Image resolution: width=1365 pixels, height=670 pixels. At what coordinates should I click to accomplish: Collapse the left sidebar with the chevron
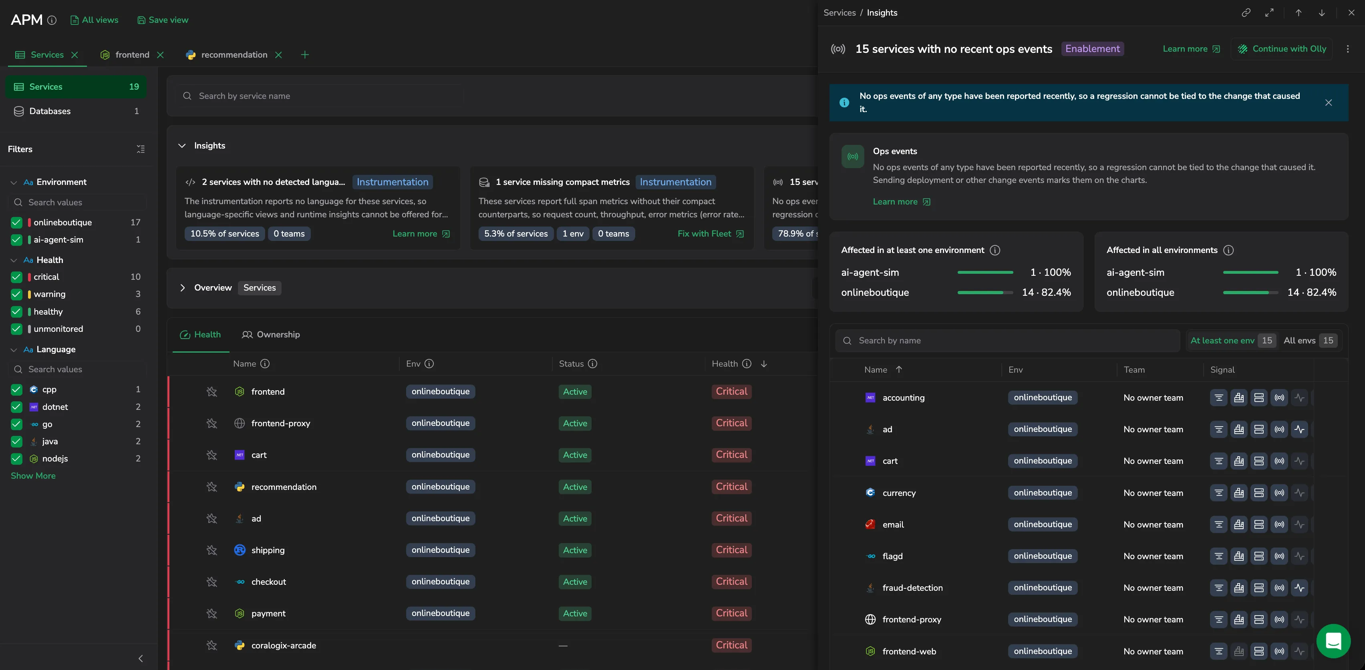tap(141, 658)
